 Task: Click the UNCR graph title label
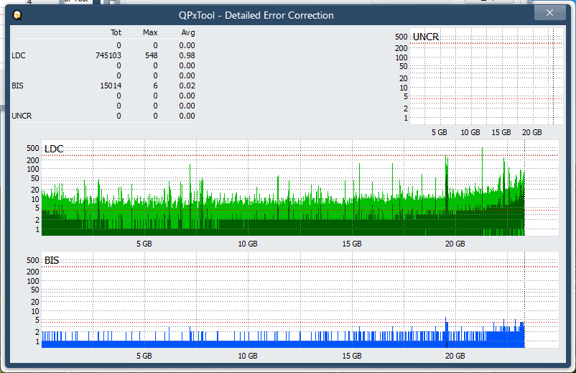[426, 37]
